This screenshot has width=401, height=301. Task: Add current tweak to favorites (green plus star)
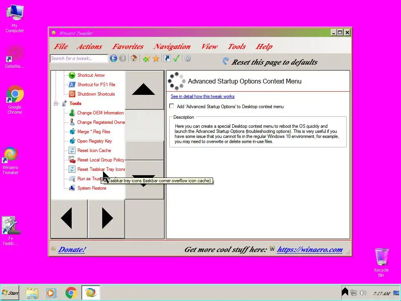pos(146,59)
